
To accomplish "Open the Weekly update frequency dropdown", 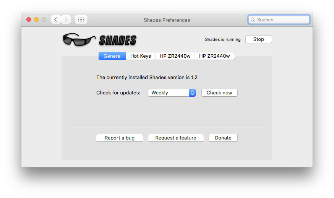I will tap(172, 93).
